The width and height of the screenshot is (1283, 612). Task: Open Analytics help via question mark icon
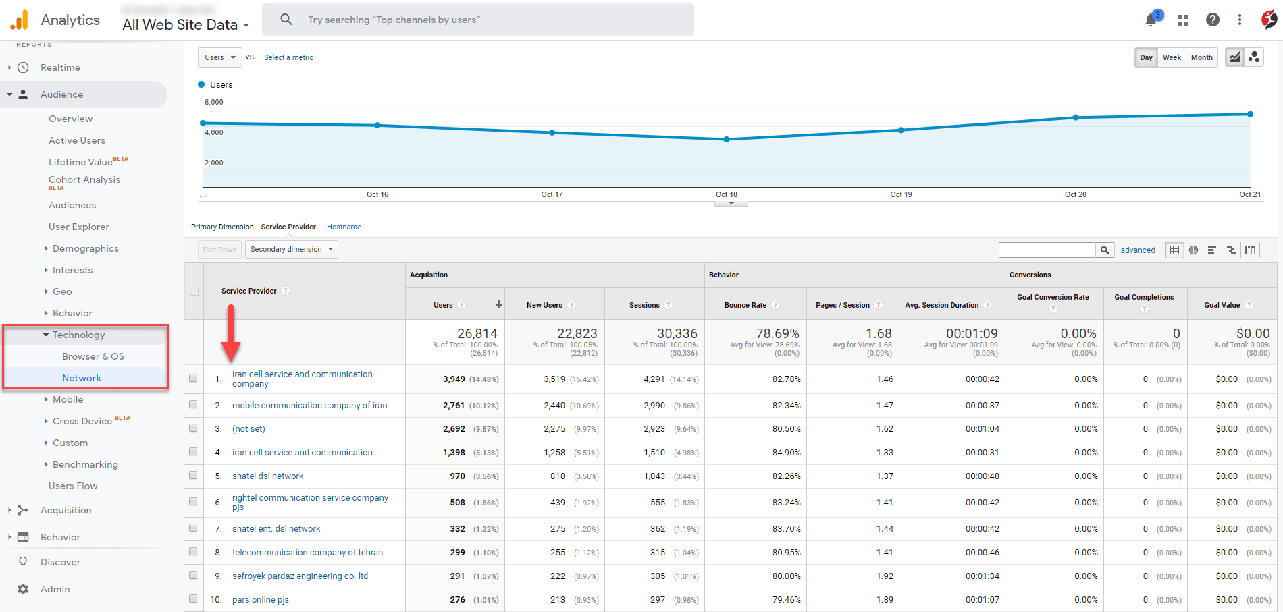[x=1213, y=20]
